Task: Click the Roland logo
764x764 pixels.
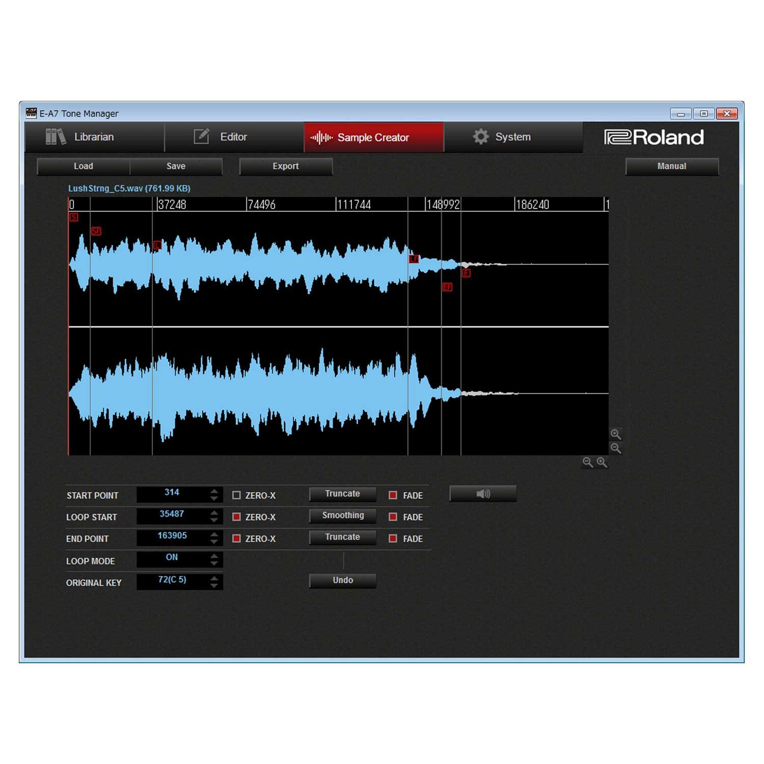Action: coord(654,137)
